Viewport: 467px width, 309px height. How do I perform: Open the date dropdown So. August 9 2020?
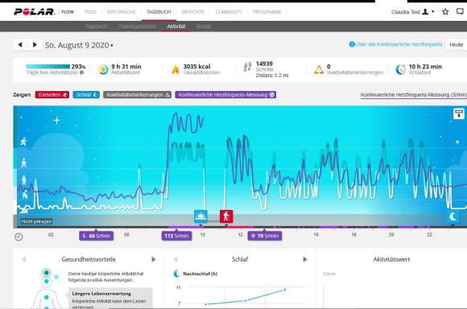coord(79,45)
